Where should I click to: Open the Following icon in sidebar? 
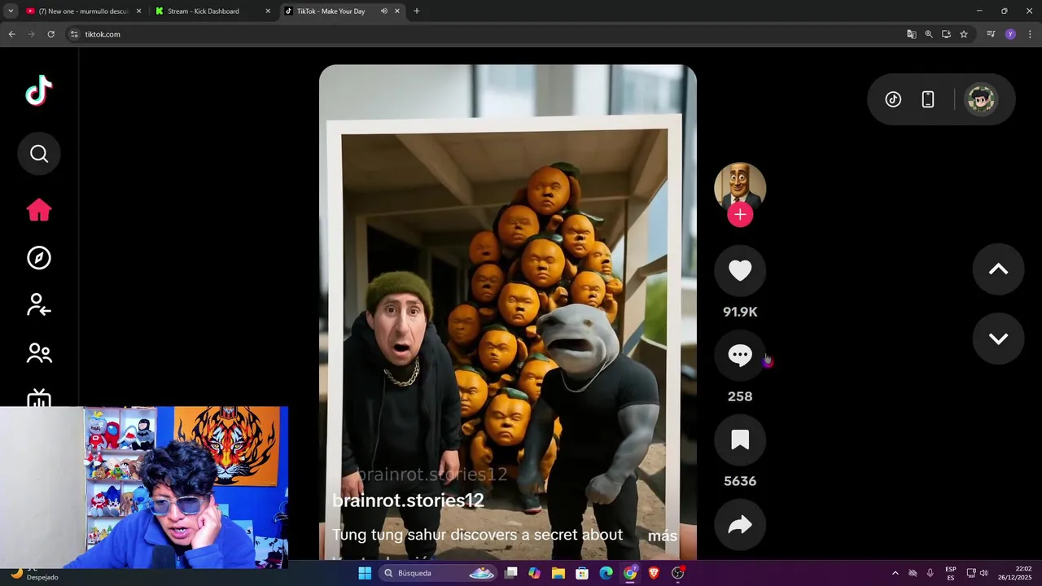(x=39, y=305)
